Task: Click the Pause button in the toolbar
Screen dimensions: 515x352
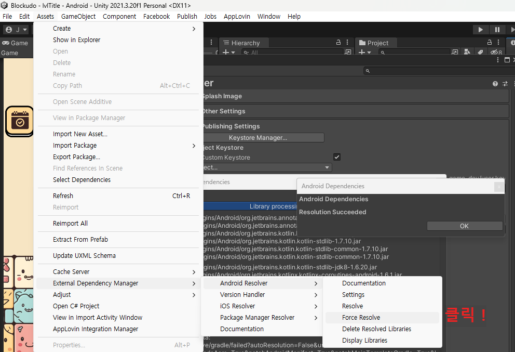Action: (497, 30)
